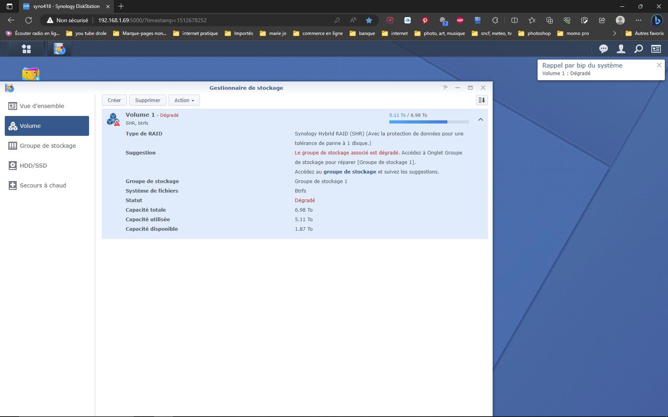The height and width of the screenshot is (417, 668).
Task: Dismiss the Rappel par bip notification
Action: coord(659,65)
